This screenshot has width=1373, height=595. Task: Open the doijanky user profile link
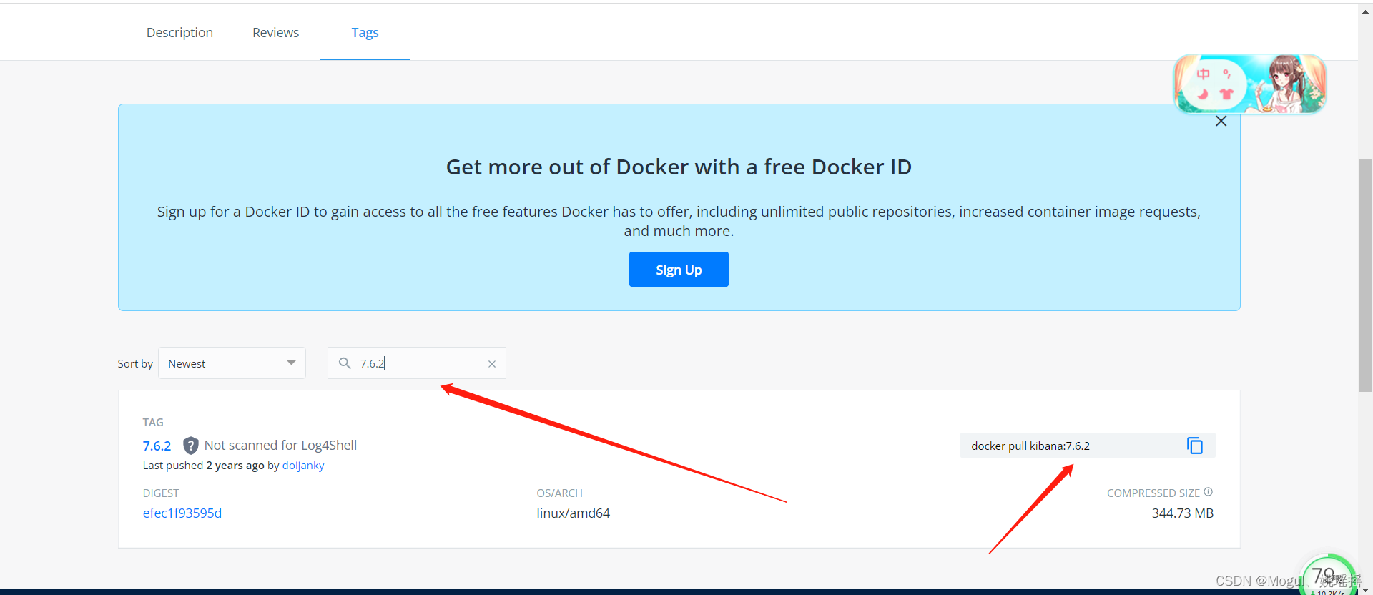[x=303, y=466]
